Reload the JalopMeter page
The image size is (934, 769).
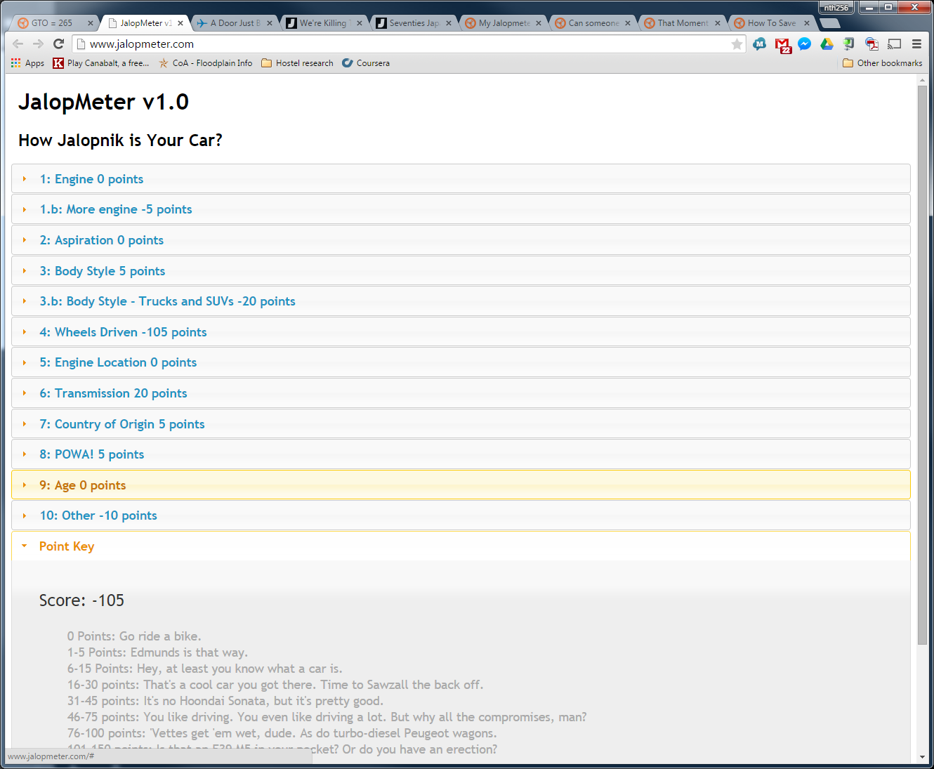(x=59, y=44)
